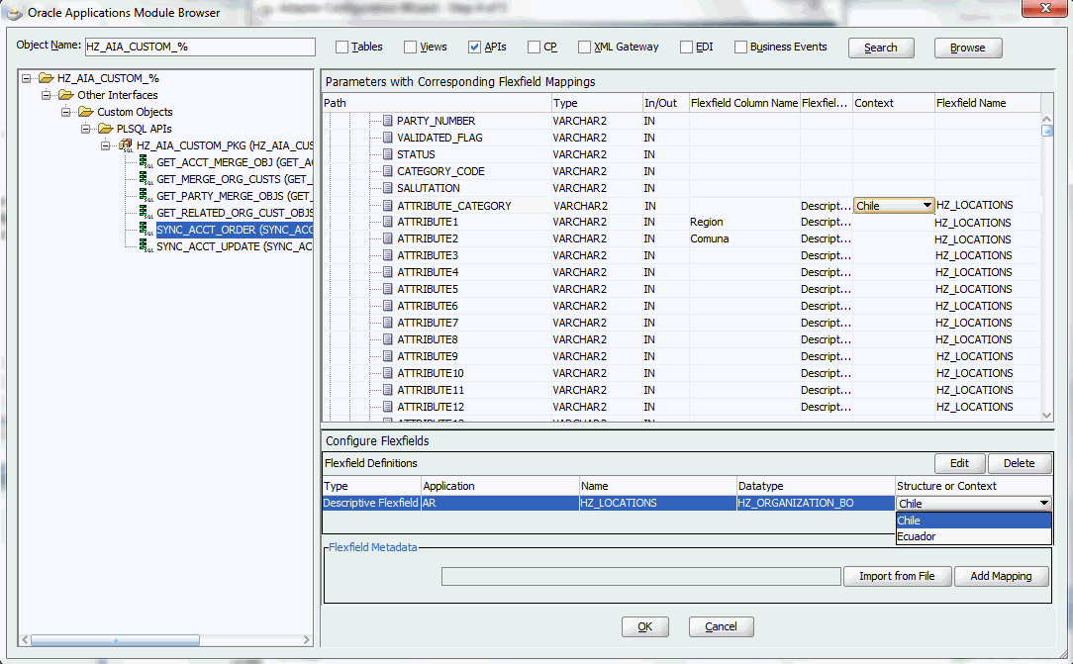
Task: Click the Add Mapping button
Action: [x=1001, y=576]
